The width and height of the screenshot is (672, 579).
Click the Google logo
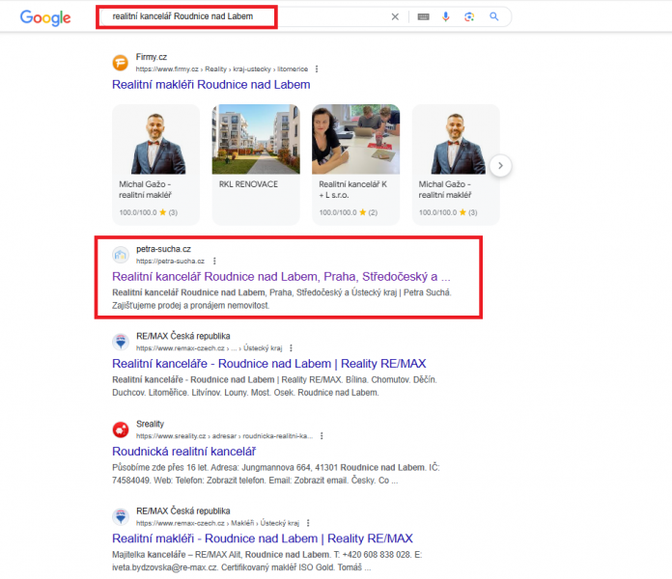pos(45,17)
